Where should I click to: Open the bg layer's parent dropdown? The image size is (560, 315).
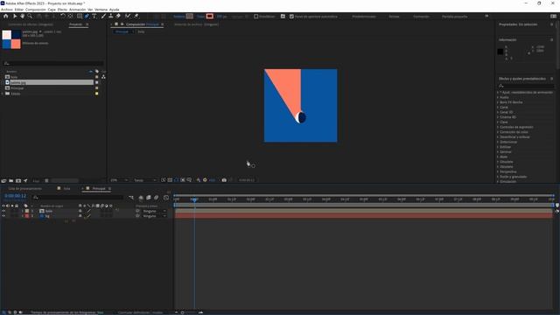pos(154,216)
